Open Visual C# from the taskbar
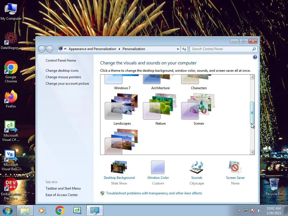288x216 pixels. click(x=77, y=210)
